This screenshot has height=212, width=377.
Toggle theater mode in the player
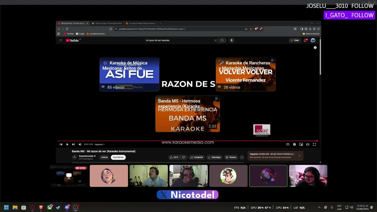pyautogui.click(x=308, y=144)
